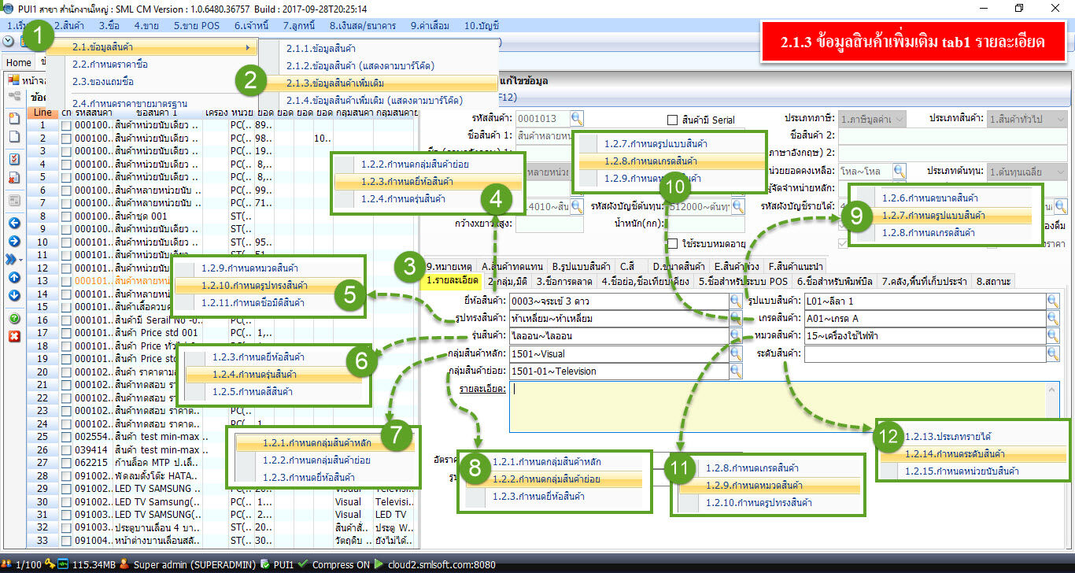Click the blue right arrow navigation icon

[x=14, y=240]
